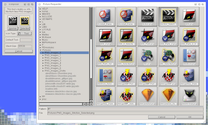
Task: Click the Selected button under the icon
Action: click(25, 28)
